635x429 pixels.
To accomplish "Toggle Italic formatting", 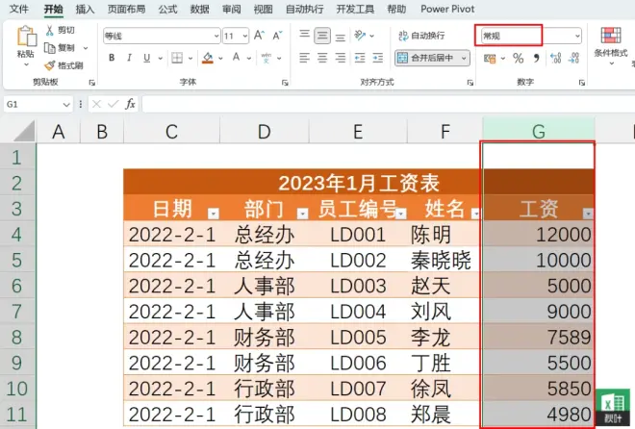I will click(x=129, y=58).
